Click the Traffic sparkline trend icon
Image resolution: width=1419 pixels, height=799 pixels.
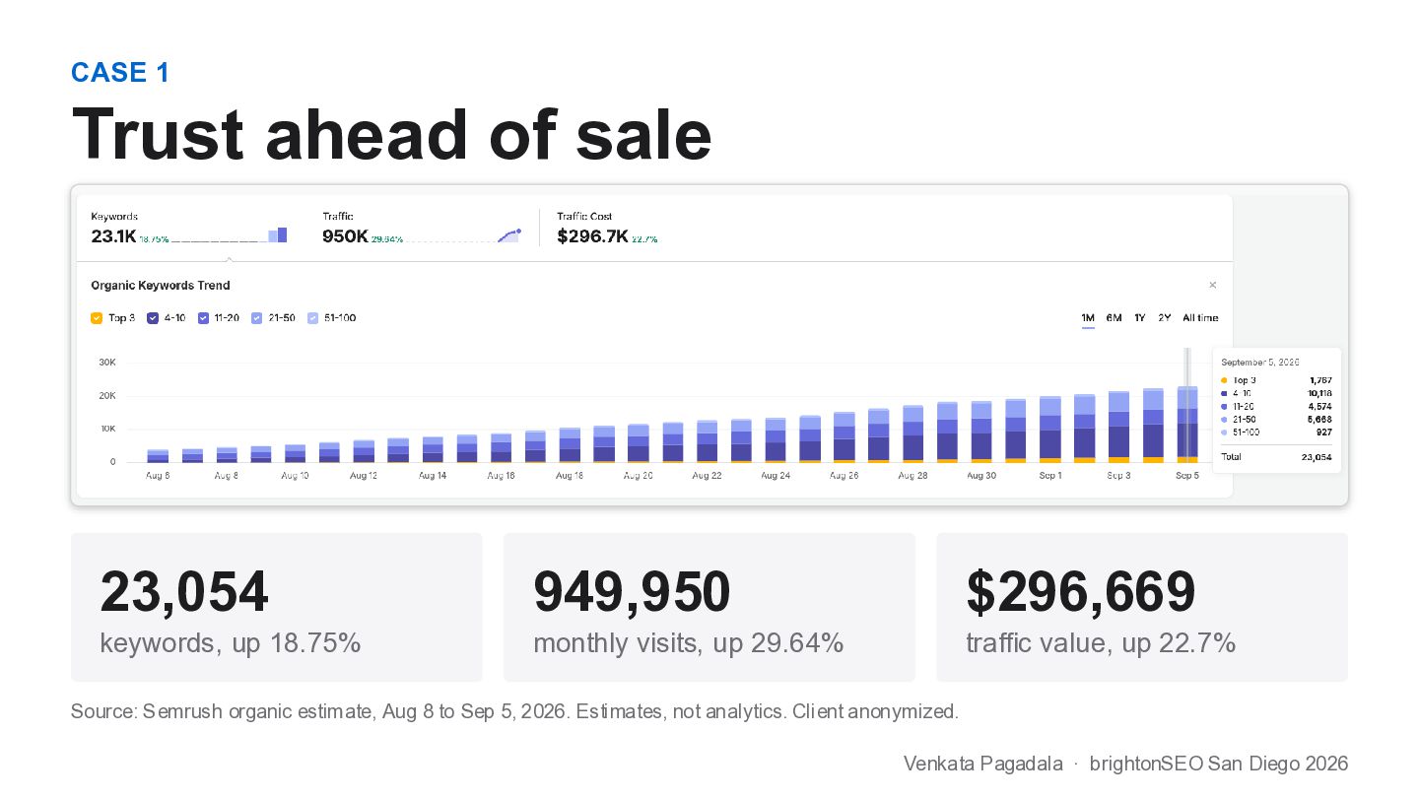coord(509,235)
